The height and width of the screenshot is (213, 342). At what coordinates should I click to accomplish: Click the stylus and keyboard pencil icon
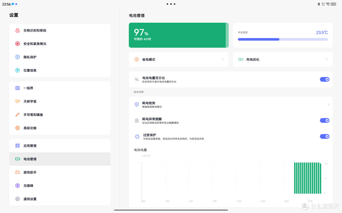coord(17,115)
